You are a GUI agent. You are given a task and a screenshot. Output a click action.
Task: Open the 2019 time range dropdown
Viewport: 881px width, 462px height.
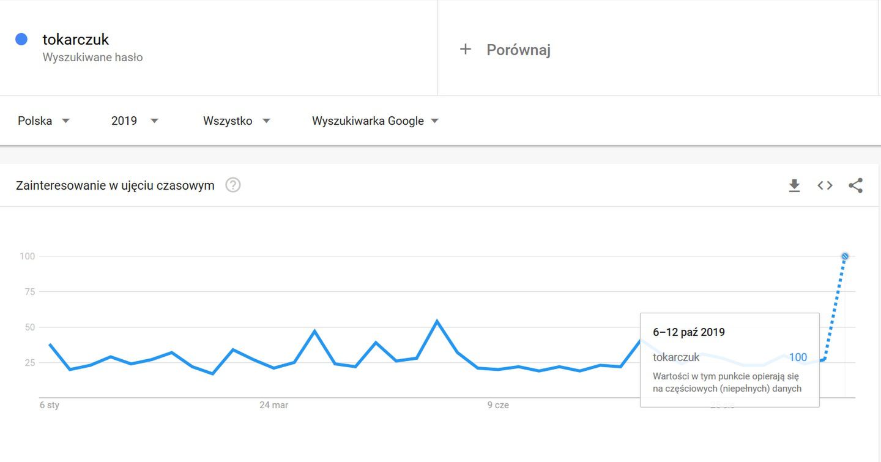[135, 121]
